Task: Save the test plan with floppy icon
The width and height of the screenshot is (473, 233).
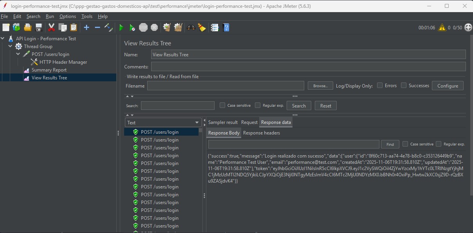Action: pyautogui.click(x=39, y=27)
